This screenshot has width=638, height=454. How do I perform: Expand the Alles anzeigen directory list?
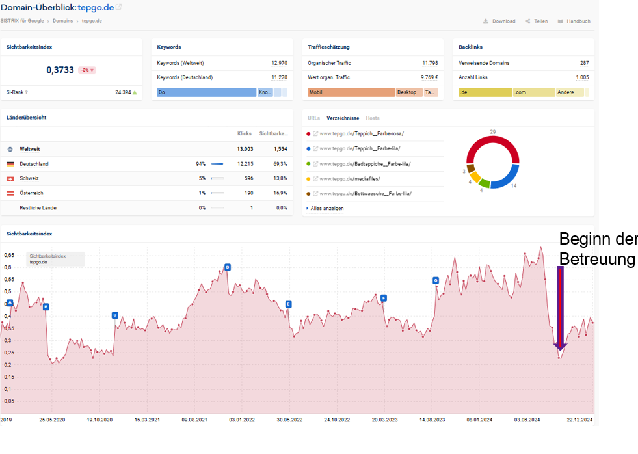(x=326, y=209)
